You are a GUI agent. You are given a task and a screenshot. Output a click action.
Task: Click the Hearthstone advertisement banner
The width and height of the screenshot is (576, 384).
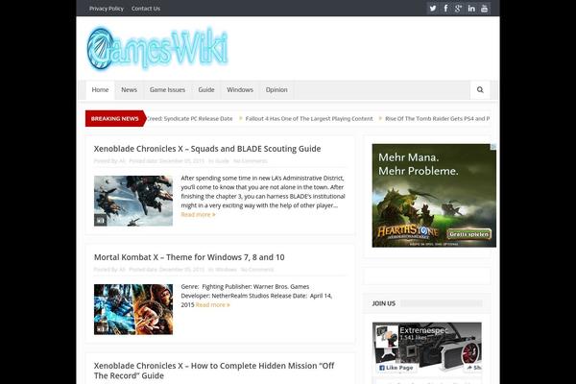click(x=434, y=196)
